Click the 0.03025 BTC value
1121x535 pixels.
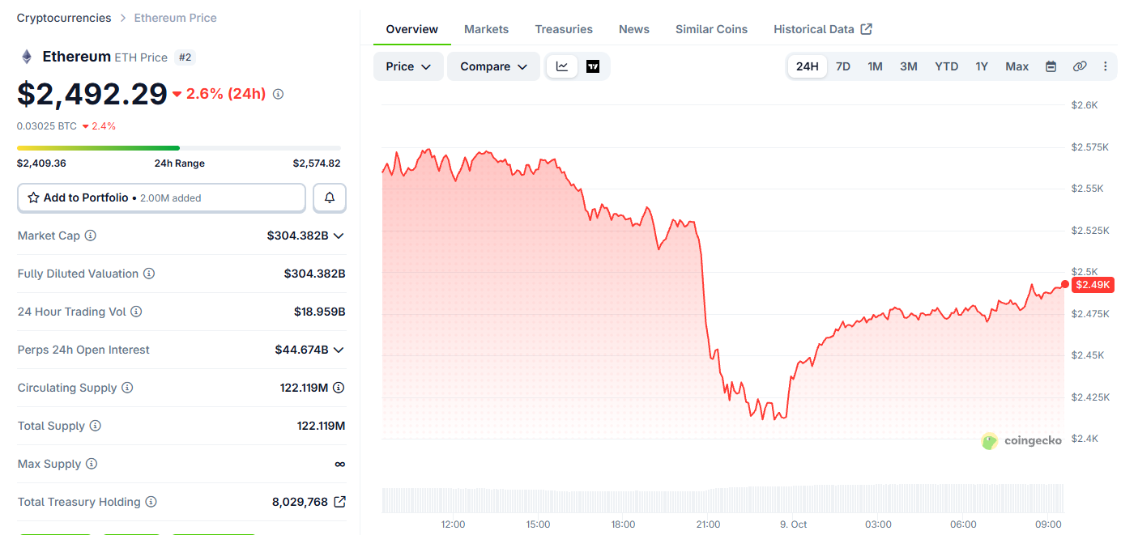click(x=47, y=126)
